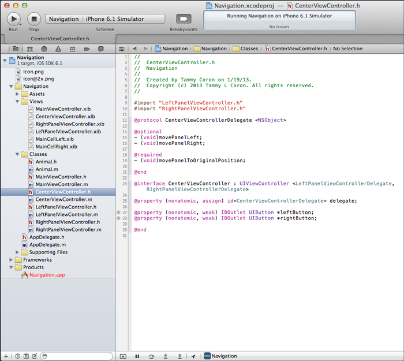Collapse the Views folder
Viewport: 404px width, 361px height.
17,101
